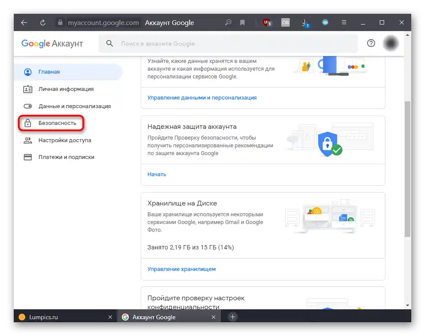Click the 'Надежная защита аккаунта' heading
This screenshot has height=336, width=425.
click(192, 127)
